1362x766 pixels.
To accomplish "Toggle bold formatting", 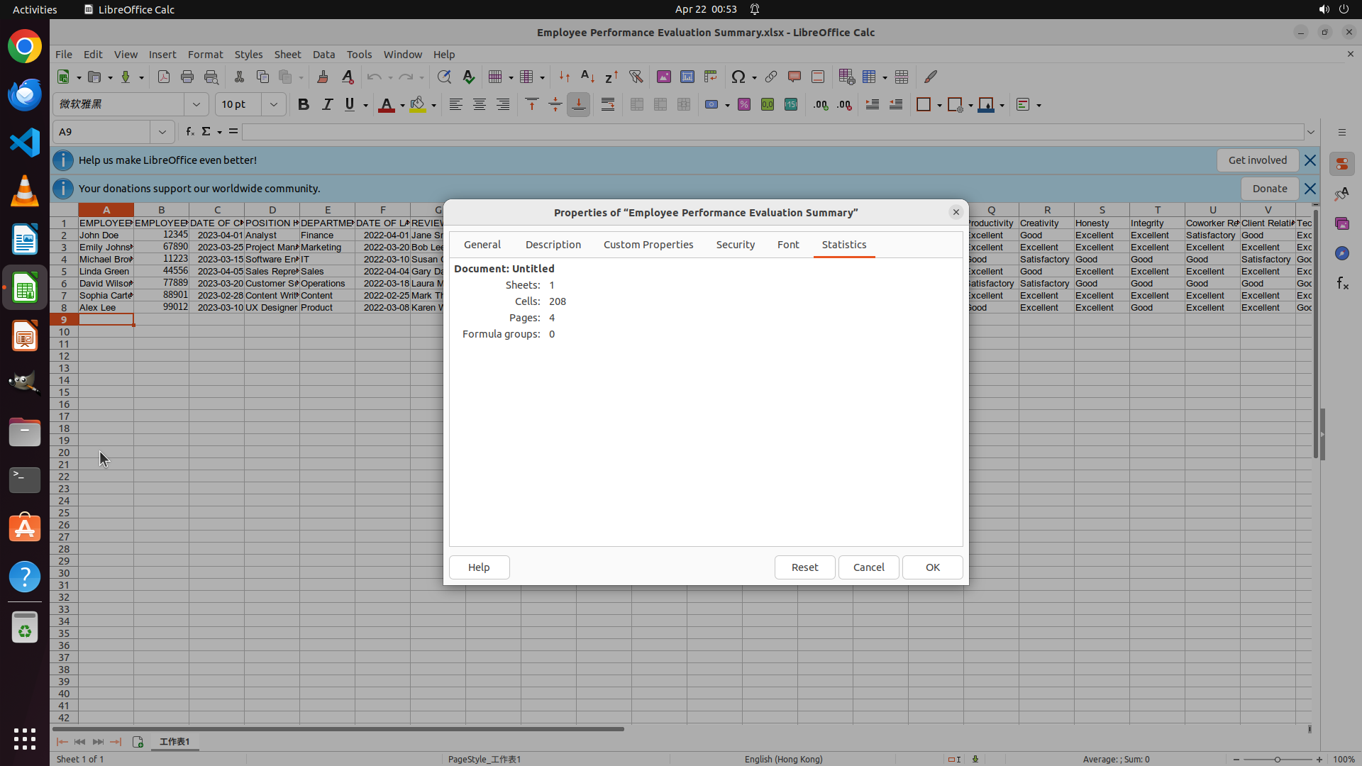I will [x=304, y=104].
